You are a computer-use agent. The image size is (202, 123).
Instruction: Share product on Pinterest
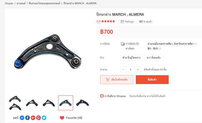38,118
